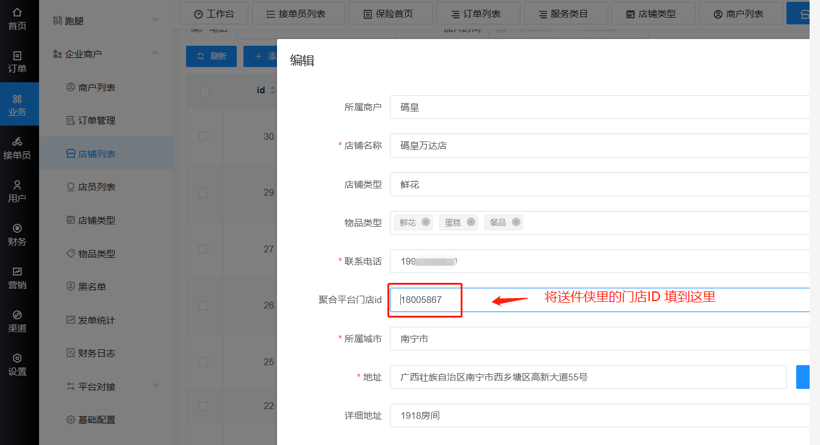
Task: Remove the 餐品 tag with its x icon
Action: [516, 222]
